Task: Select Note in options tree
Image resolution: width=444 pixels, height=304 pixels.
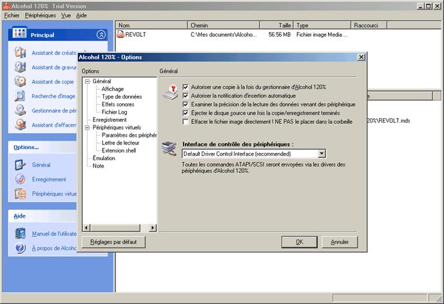Action: click(x=98, y=166)
